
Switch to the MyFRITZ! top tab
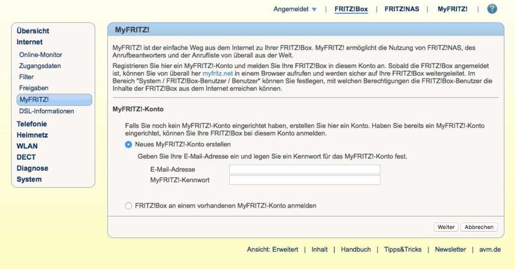pos(452,9)
